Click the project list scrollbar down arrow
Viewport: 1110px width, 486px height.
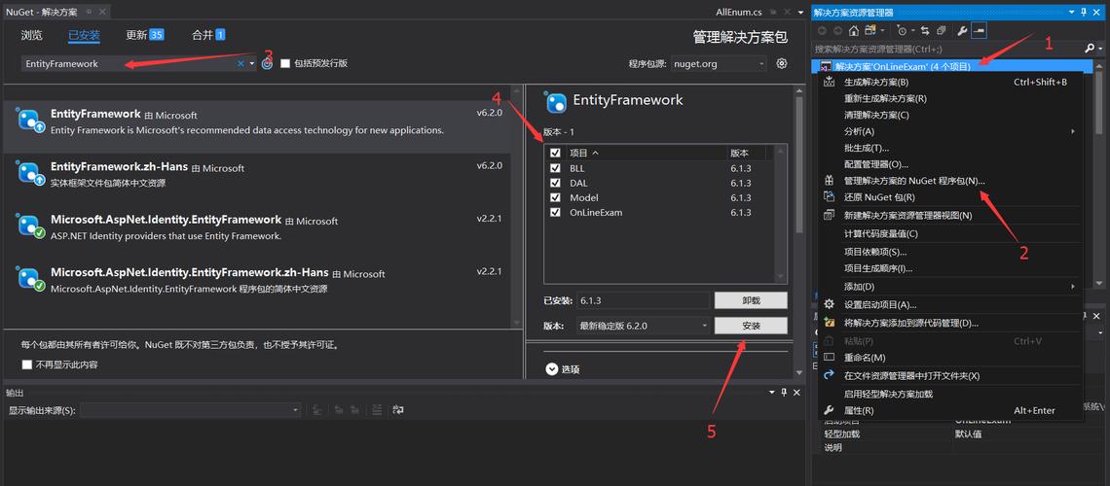(x=781, y=278)
